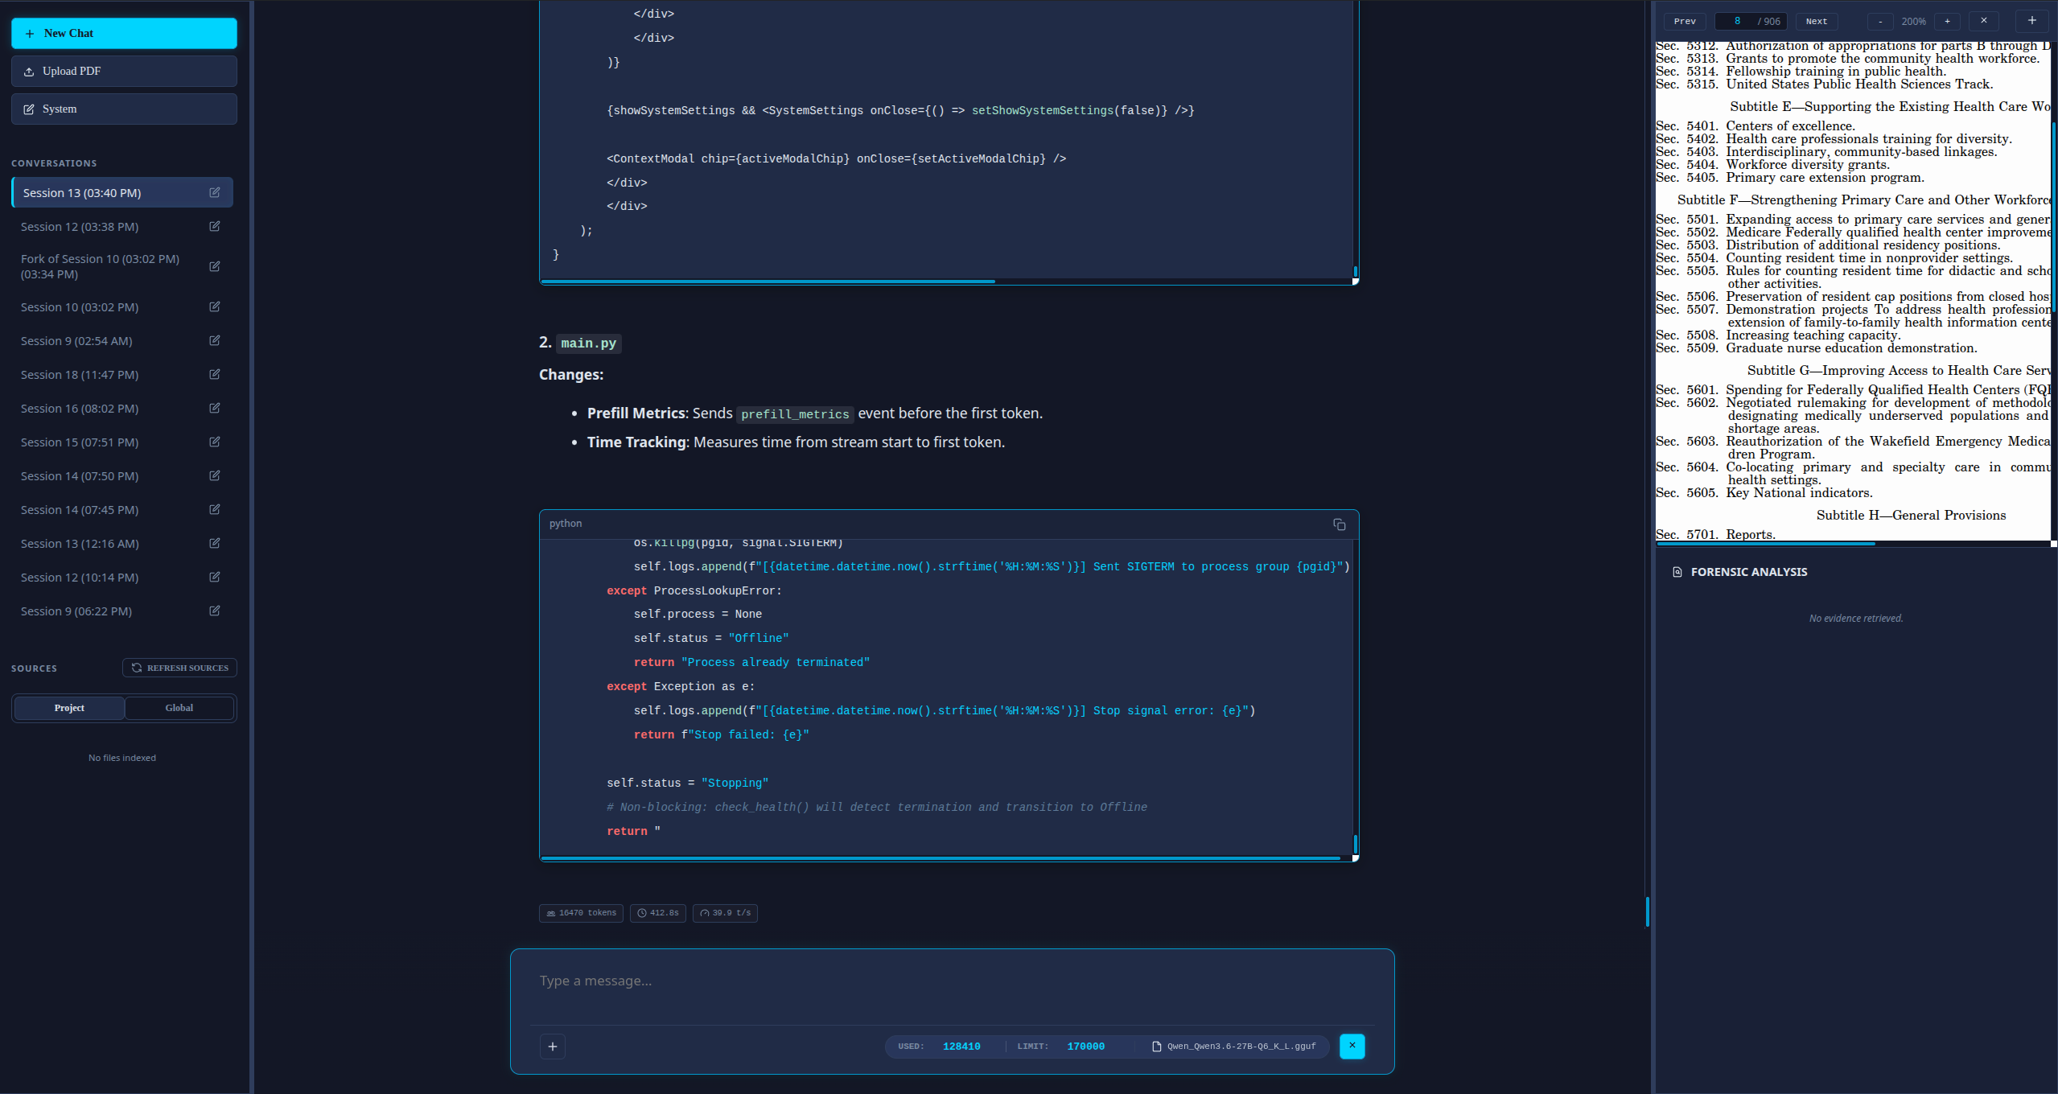
Task: Go to the Next PDF page
Action: click(1816, 22)
